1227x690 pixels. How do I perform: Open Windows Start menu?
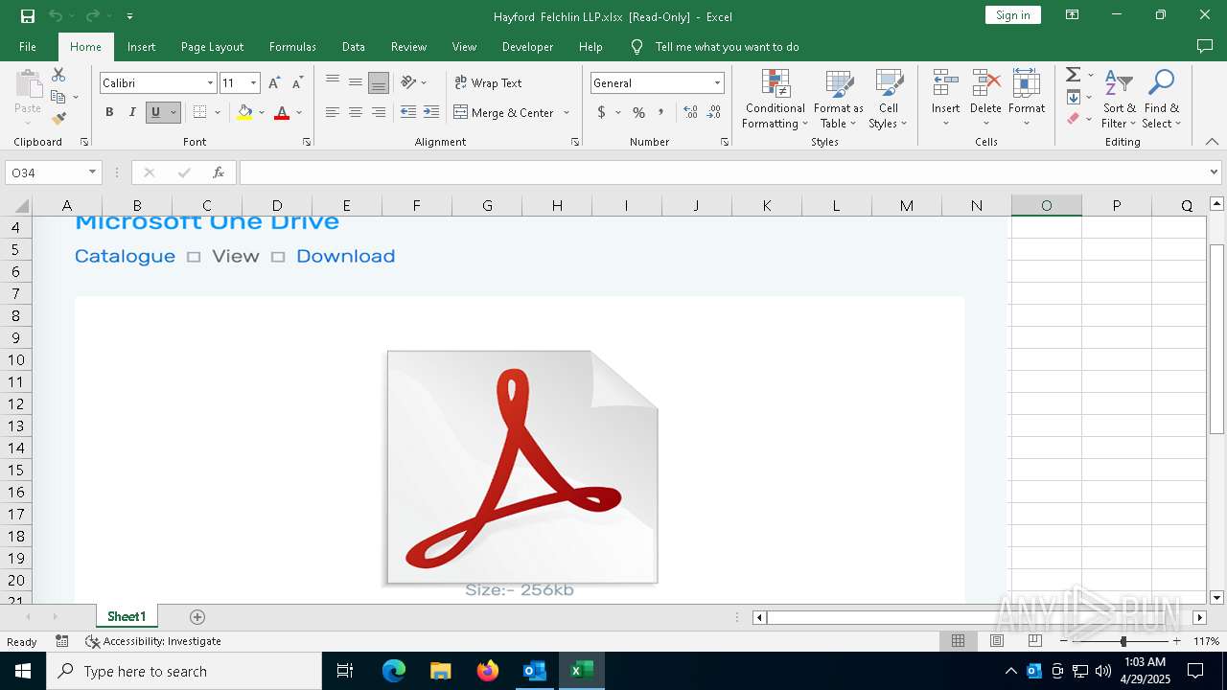(x=23, y=671)
